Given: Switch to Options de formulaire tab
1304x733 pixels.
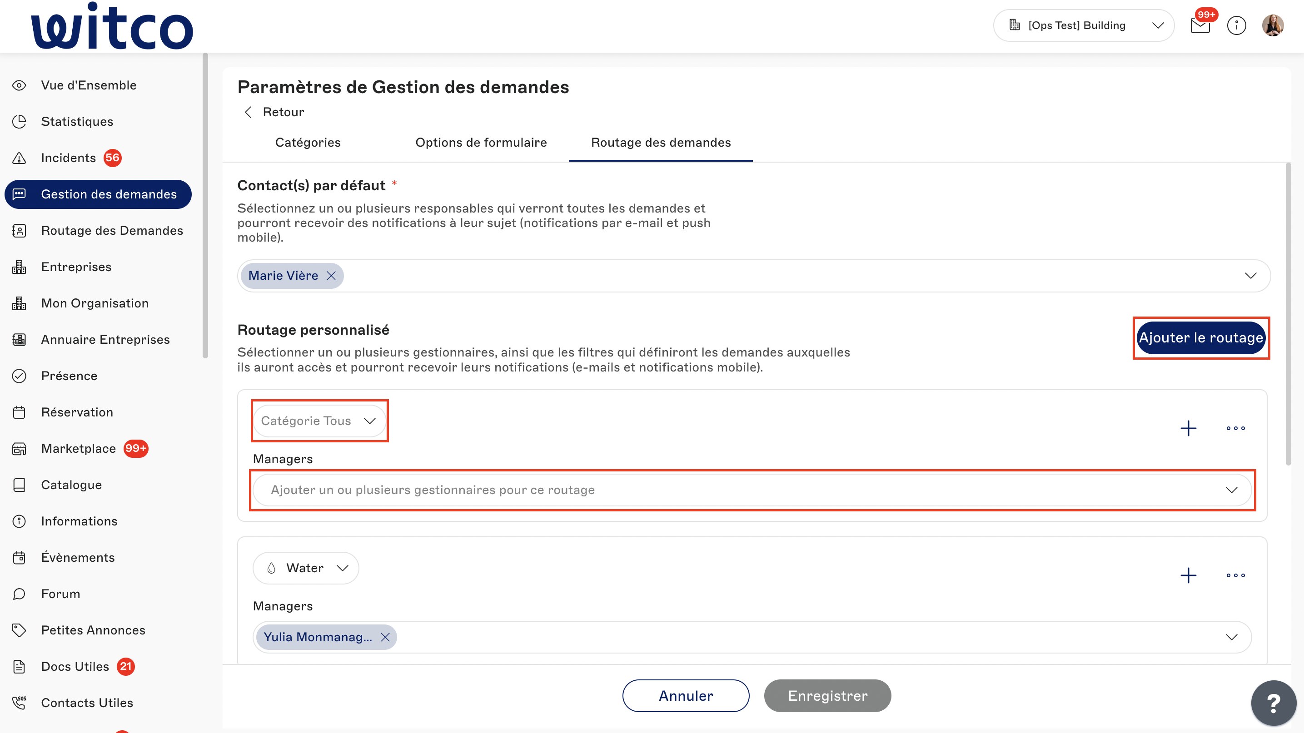Looking at the screenshot, I should coord(481,143).
